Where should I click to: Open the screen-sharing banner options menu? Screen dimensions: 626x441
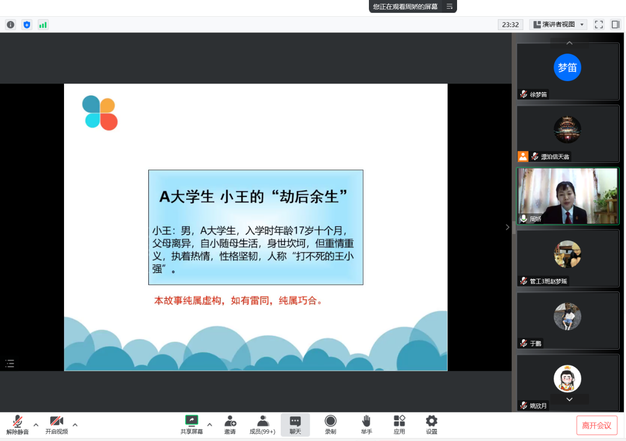point(449,6)
